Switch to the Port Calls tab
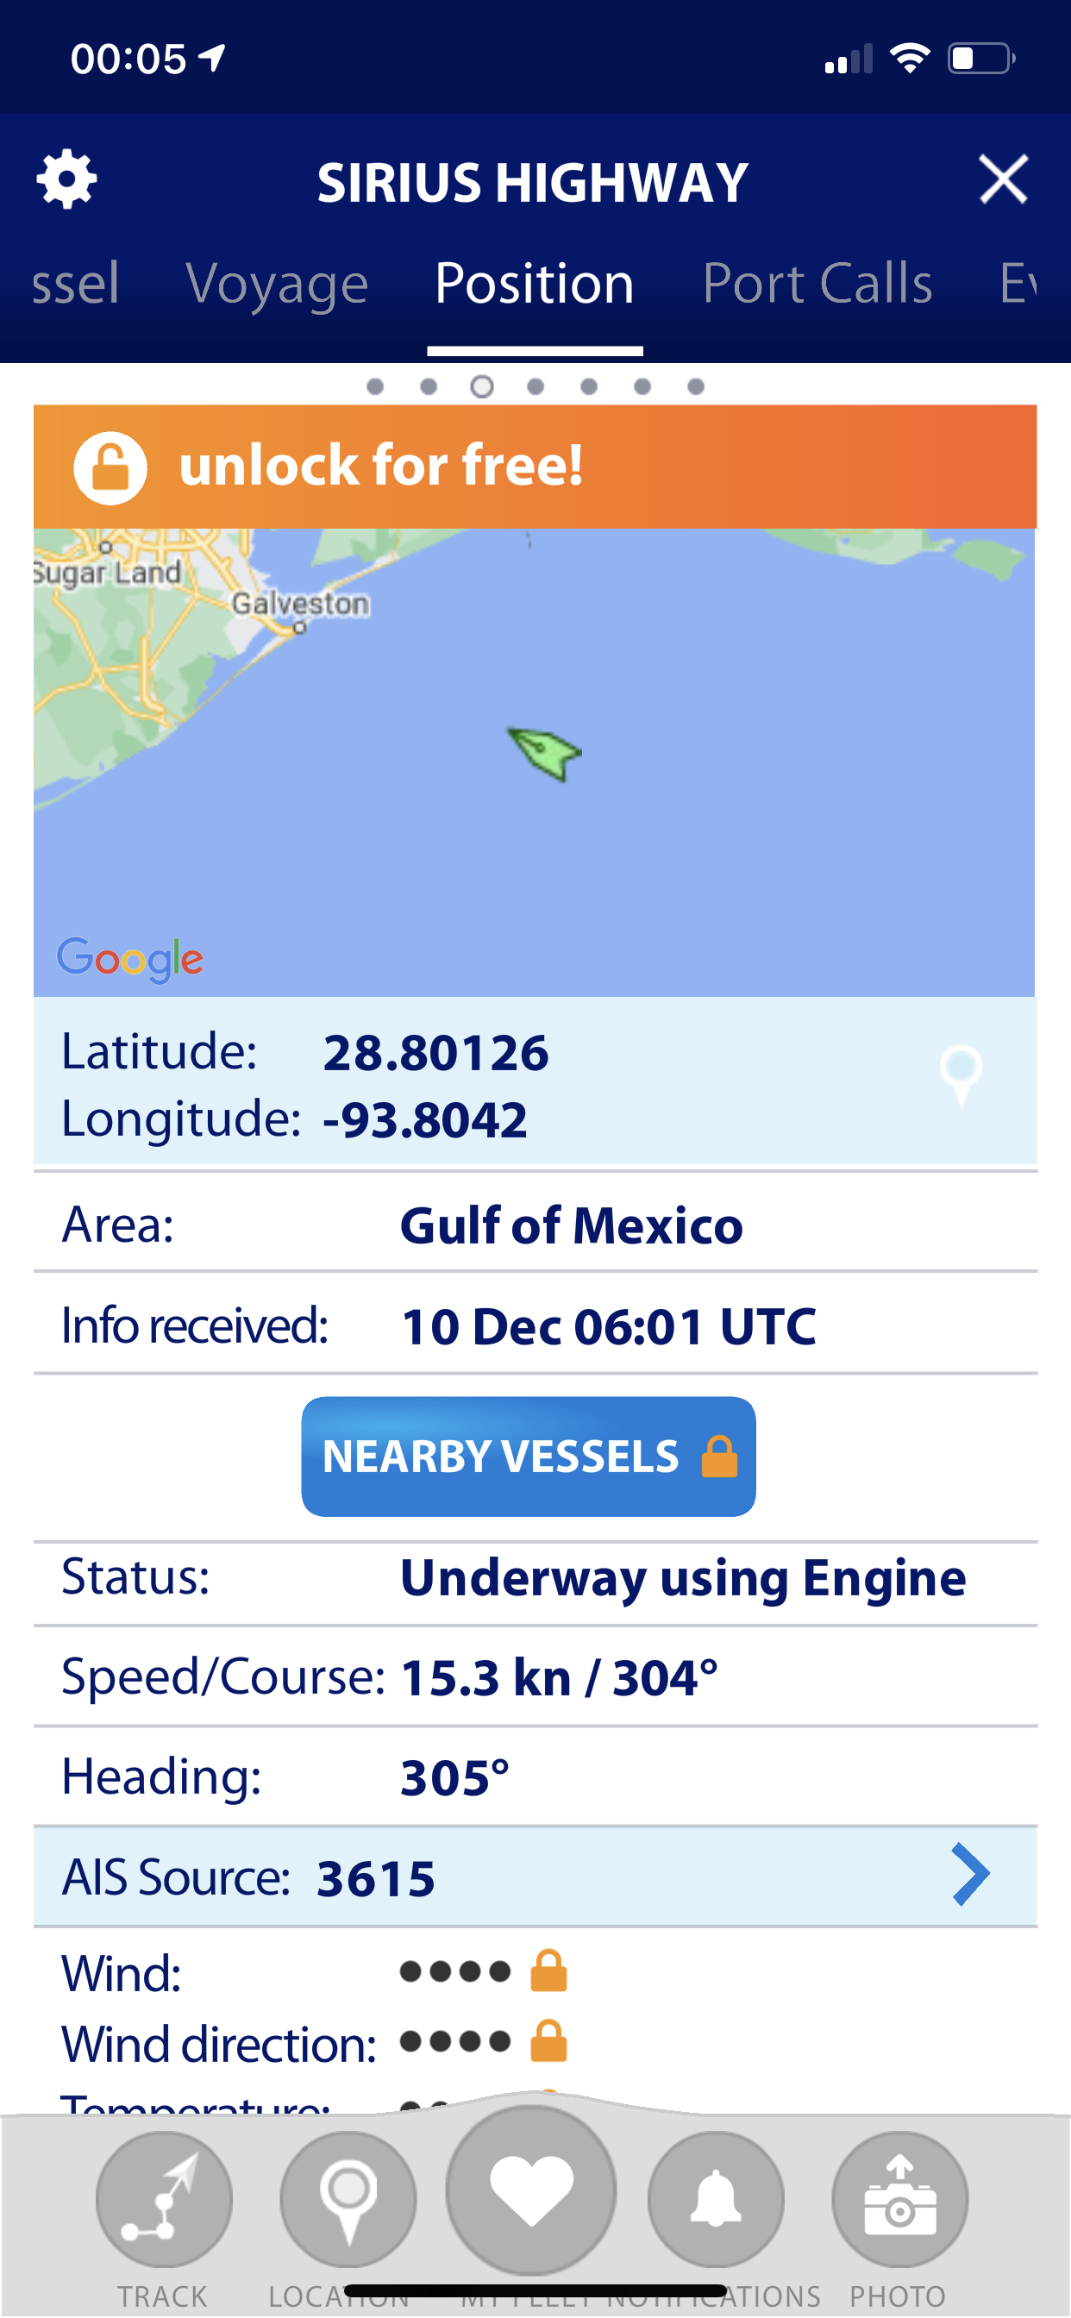The height and width of the screenshot is (2318, 1071). (817, 284)
